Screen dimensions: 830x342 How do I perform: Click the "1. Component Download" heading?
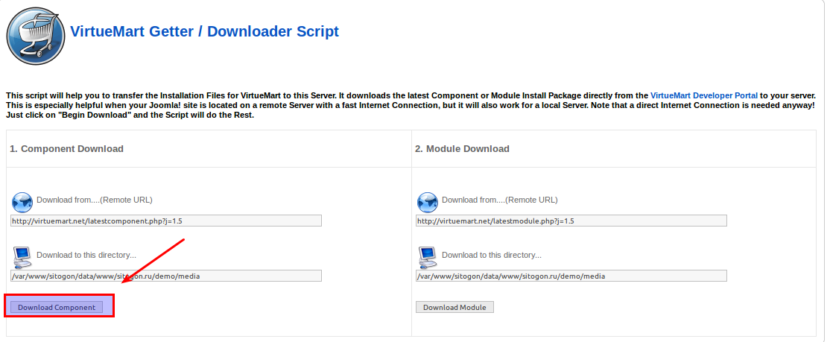67,149
